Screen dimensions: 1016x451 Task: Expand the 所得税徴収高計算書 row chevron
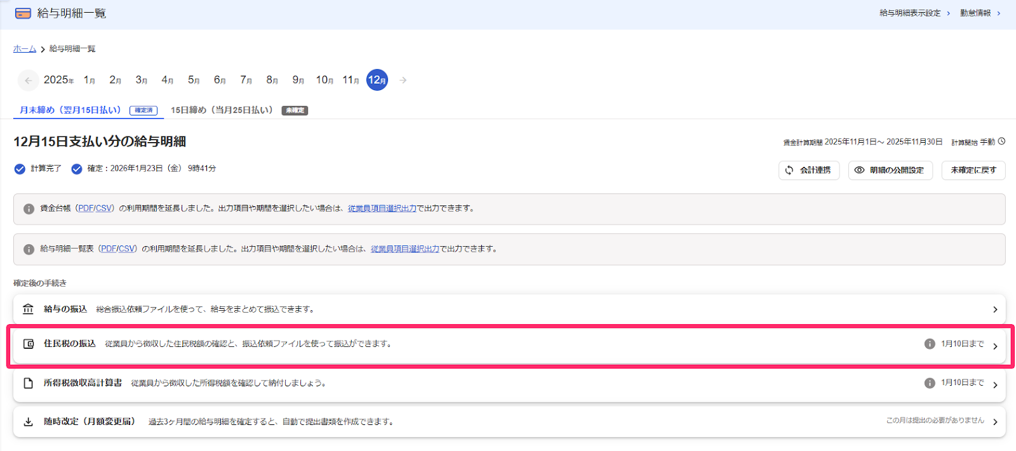(995, 385)
